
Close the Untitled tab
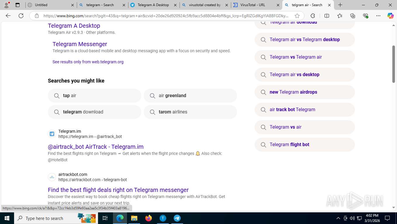tap(73, 5)
